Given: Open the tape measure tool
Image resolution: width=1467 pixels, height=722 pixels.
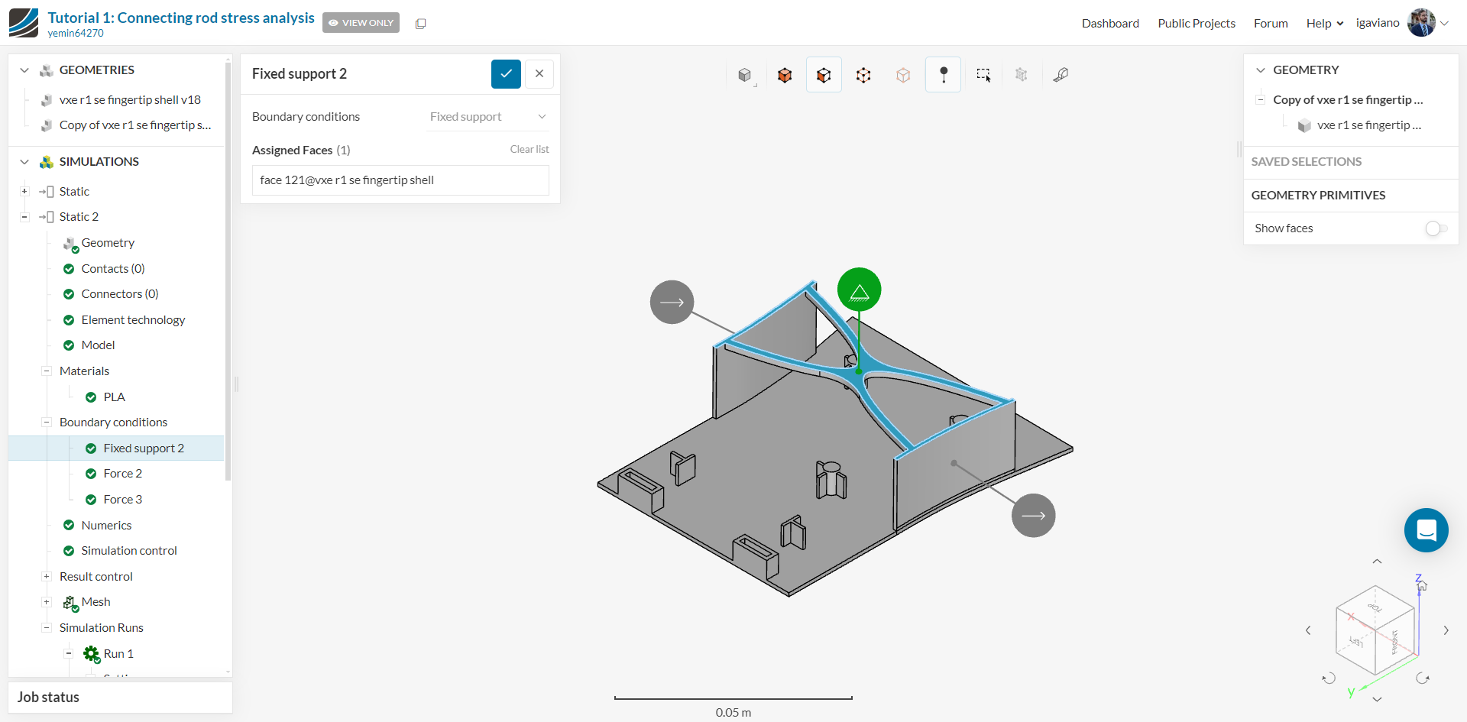Looking at the screenshot, I should coord(1061,75).
